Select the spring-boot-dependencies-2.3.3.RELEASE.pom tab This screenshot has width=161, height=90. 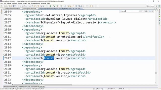click(60, 9)
